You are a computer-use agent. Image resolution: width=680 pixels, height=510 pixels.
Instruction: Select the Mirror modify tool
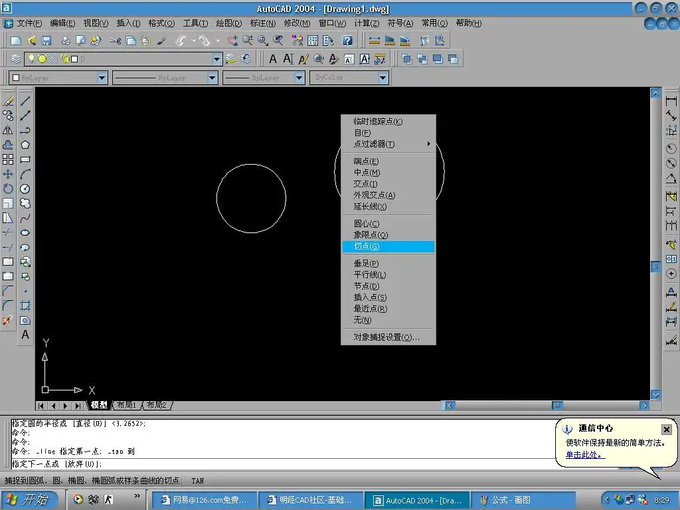(8, 130)
